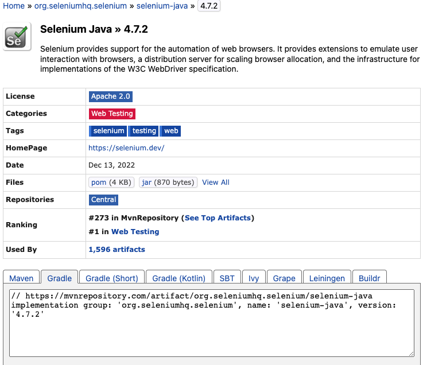Select the web tag

[170, 131]
